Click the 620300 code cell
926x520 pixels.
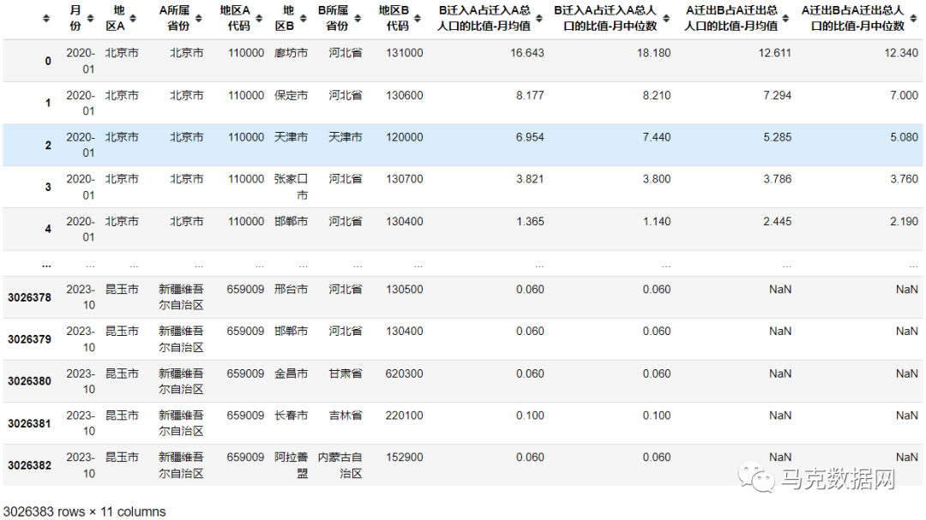click(405, 374)
